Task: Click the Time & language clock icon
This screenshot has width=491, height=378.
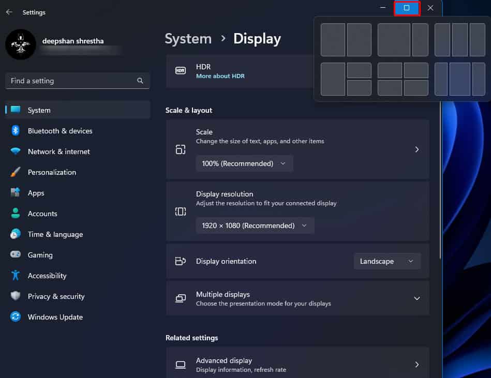Action: click(16, 234)
